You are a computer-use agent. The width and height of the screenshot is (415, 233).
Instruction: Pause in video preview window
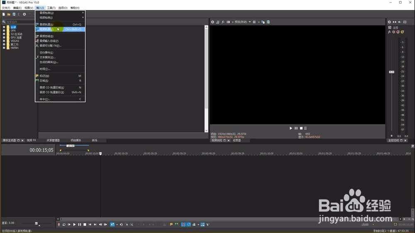tap(296, 128)
